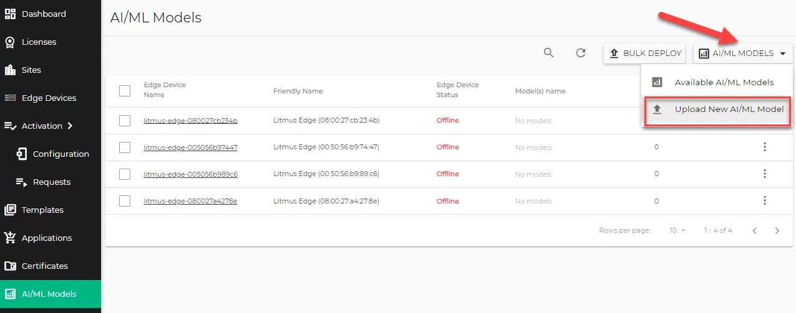The height and width of the screenshot is (313, 796).
Task: Open the Dashboard sidebar item
Action: point(50,14)
